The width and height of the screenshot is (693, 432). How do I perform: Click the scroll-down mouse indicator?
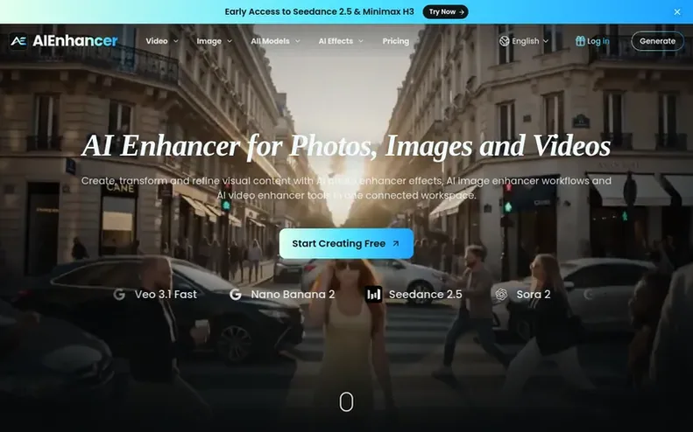(346, 401)
